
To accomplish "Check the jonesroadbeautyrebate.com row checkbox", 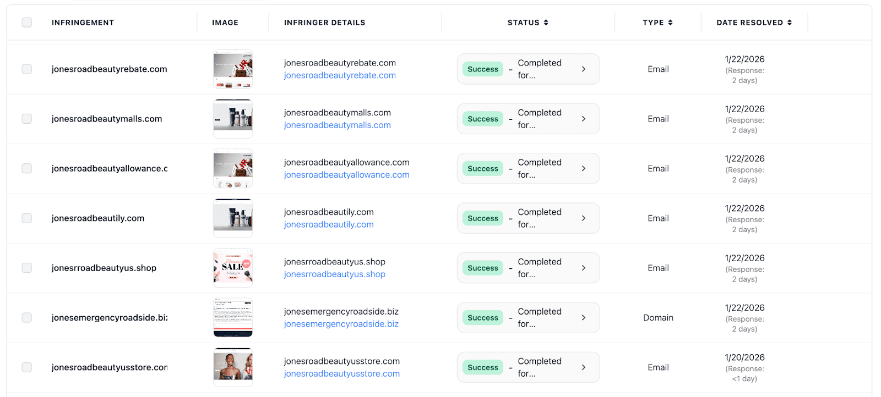I will point(26,69).
